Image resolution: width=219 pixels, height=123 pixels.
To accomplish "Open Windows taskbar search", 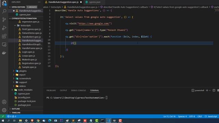I will tap(9, 121).
